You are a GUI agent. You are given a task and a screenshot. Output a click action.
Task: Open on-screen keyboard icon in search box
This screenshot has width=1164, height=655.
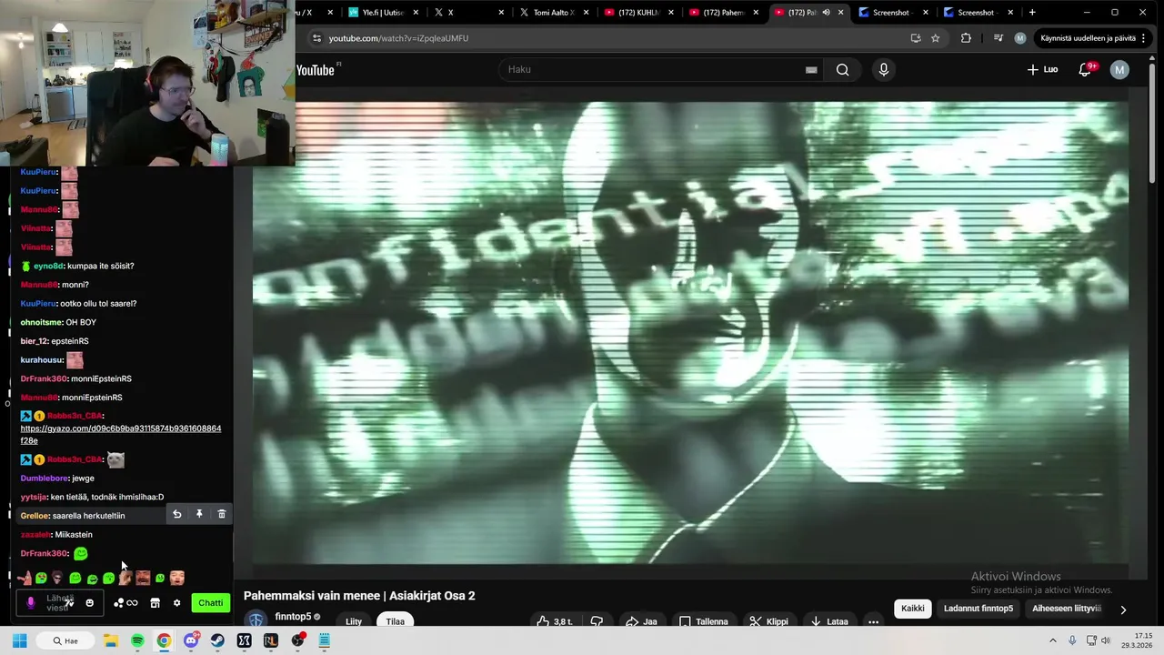click(811, 70)
